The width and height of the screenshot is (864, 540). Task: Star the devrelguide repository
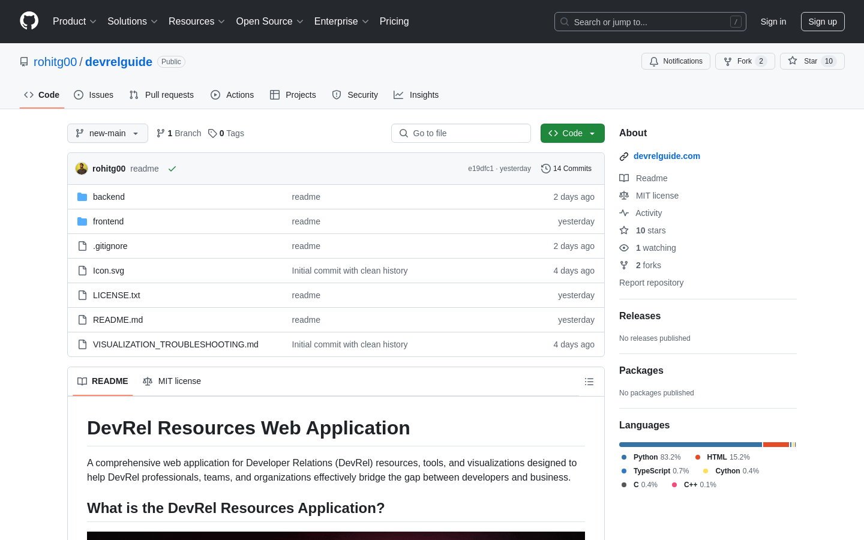point(812,61)
